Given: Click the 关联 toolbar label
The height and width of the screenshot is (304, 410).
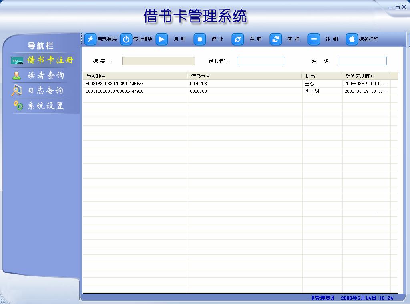Looking at the screenshot, I should (x=256, y=39).
